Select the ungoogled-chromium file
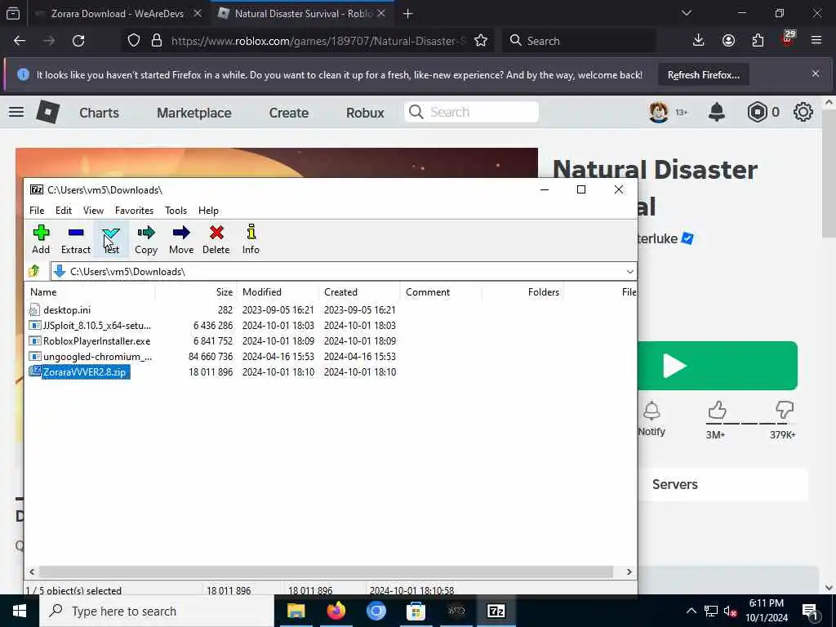The image size is (836, 627). [213, 356]
